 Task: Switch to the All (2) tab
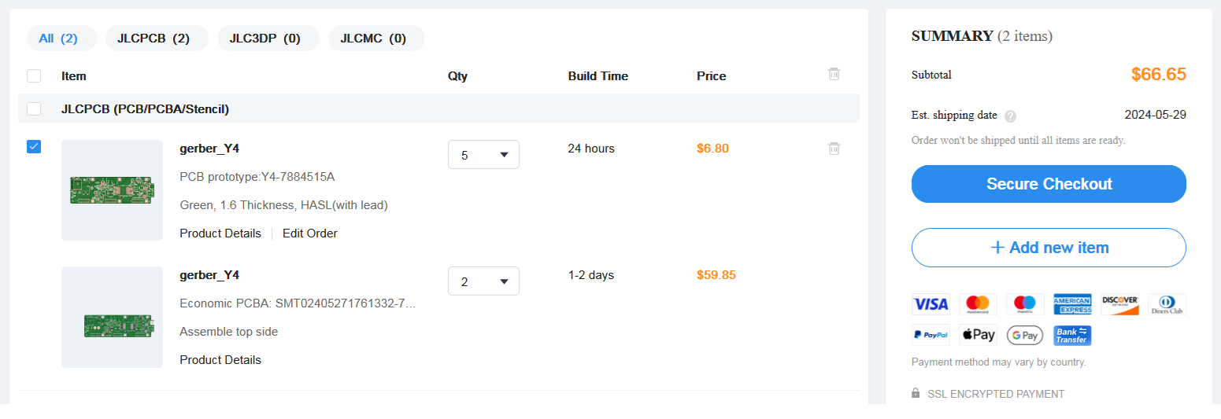pos(61,38)
